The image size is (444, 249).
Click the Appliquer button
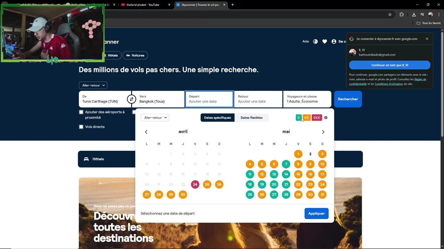[x=316, y=213]
